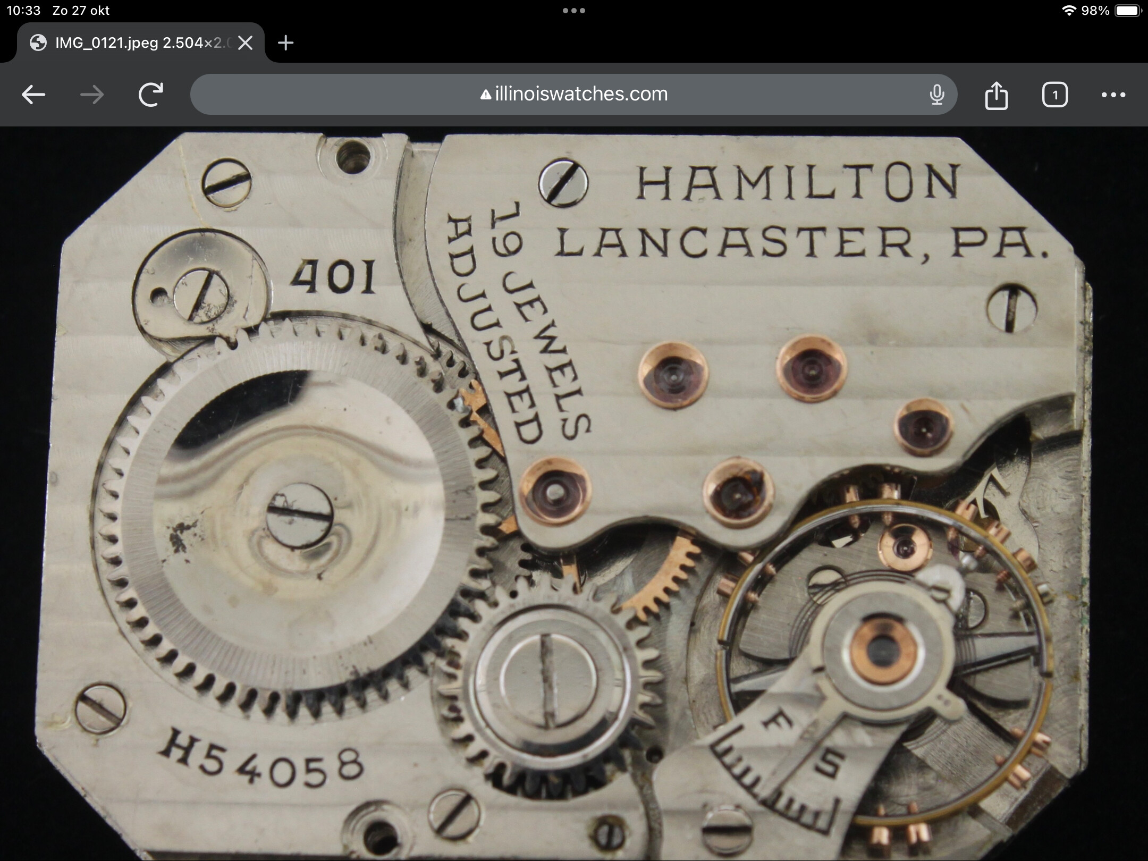Tap the globe favicon on the tab
The width and height of the screenshot is (1148, 861).
click(x=38, y=43)
